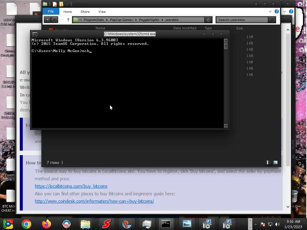The width and height of the screenshot is (307, 230).
Task: Click Explorer's Forward navigation arrow
Action: coord(55,20)
